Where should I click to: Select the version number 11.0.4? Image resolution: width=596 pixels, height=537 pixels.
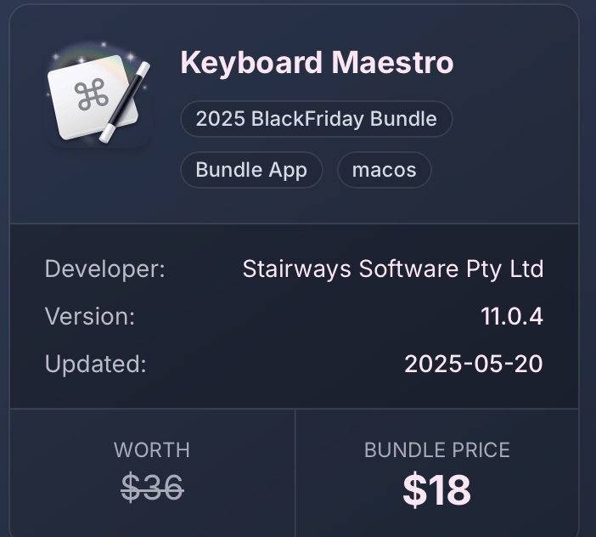pyautogui.click(x=511, y=317)
